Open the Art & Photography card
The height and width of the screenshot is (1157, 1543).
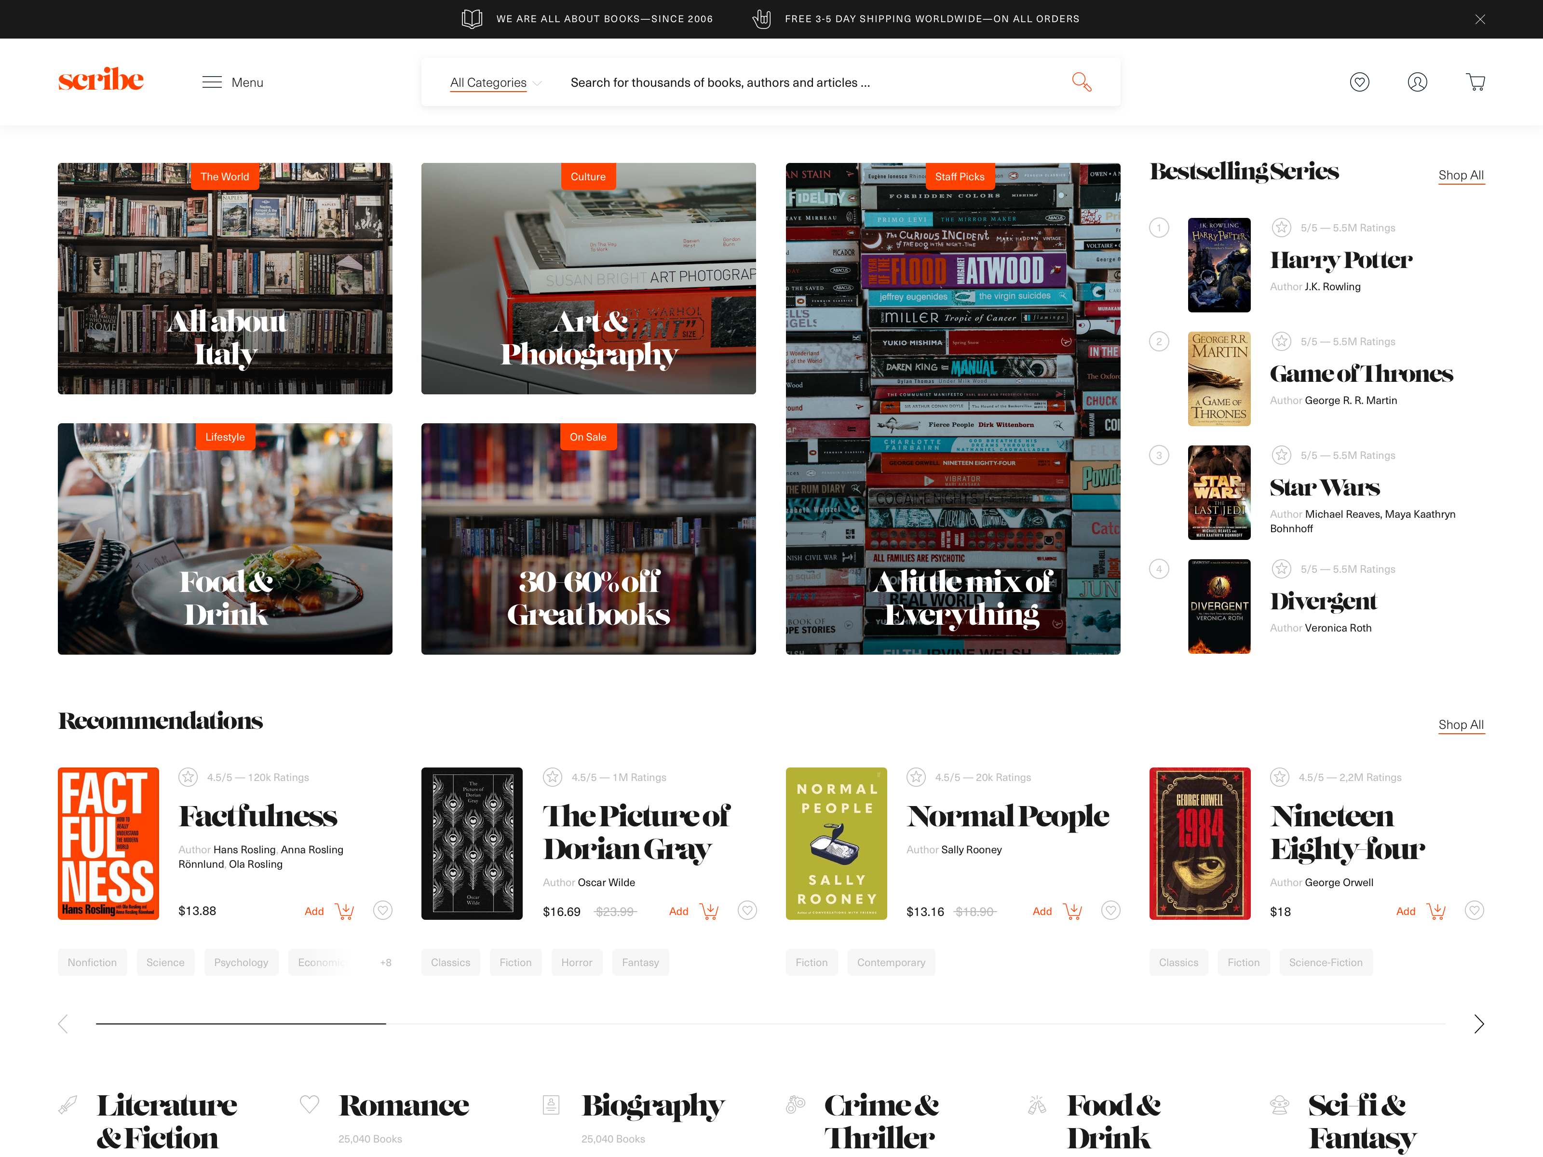pyautogui.click(x=589, y=278)
